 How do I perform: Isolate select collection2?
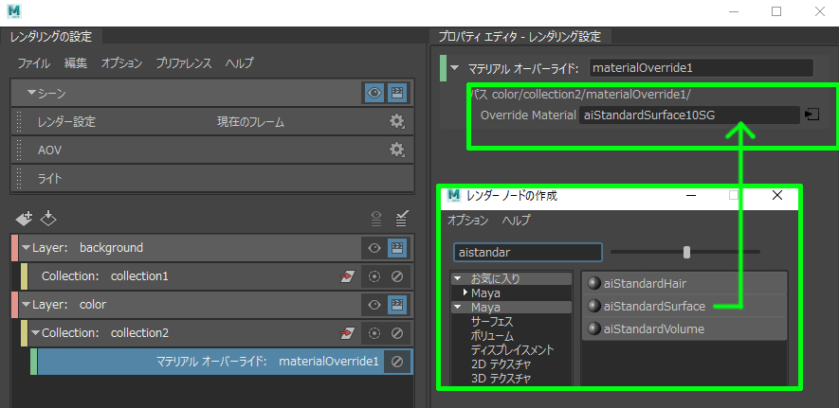(x=374, y=334)
